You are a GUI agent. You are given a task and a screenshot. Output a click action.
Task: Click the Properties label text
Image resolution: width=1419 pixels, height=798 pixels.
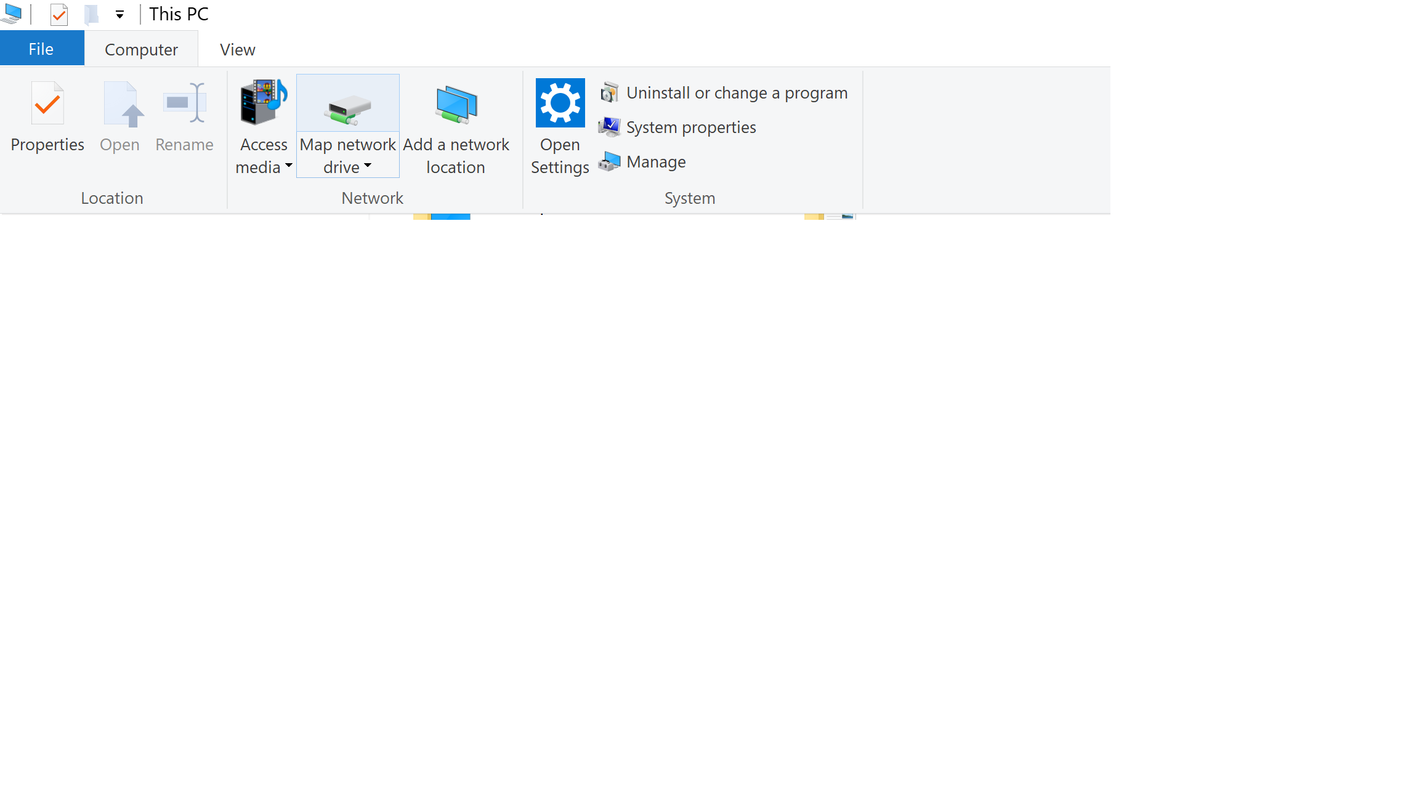point(47,145)
